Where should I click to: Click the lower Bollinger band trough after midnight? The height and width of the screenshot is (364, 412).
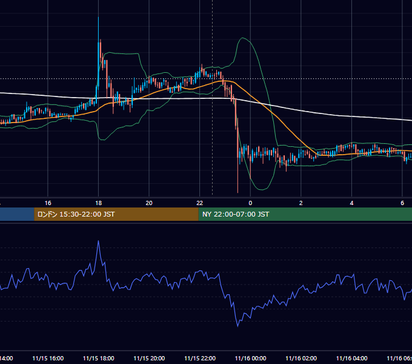tap(262, 189)
